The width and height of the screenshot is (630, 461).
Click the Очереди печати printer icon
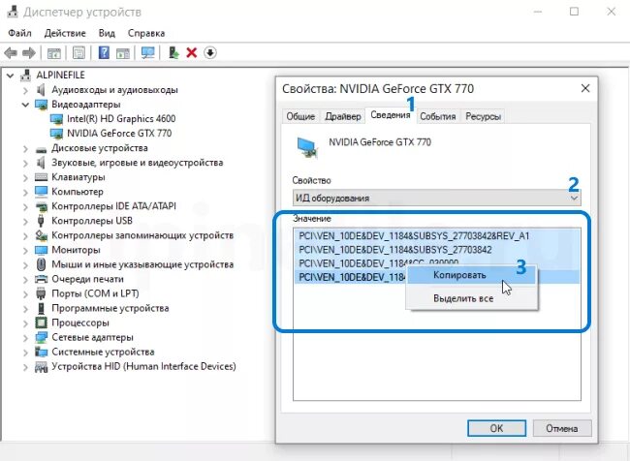[41, 279]
